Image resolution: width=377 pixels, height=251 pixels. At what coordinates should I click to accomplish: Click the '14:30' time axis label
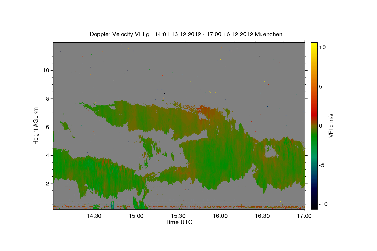[x=94, y=216]
